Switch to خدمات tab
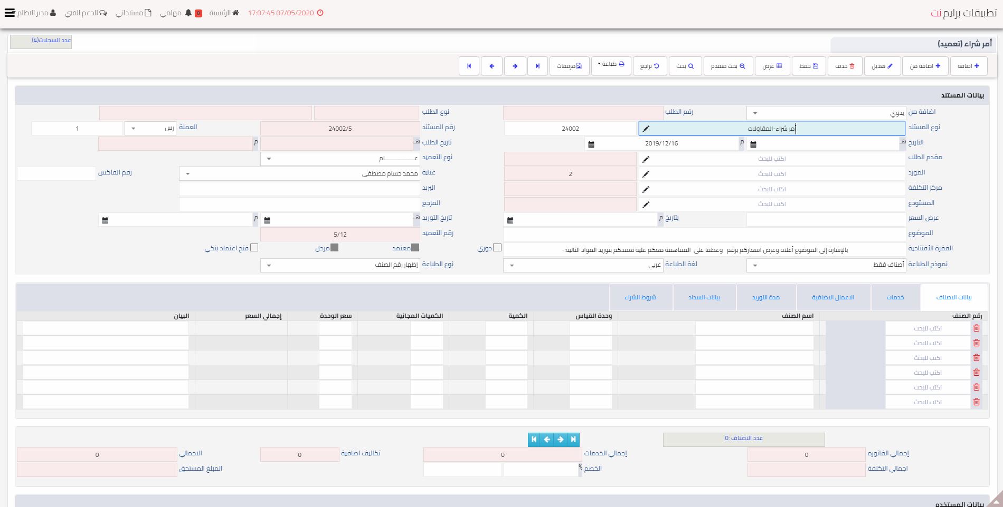This screenshot has height=507, width=1003. (895, 297)
